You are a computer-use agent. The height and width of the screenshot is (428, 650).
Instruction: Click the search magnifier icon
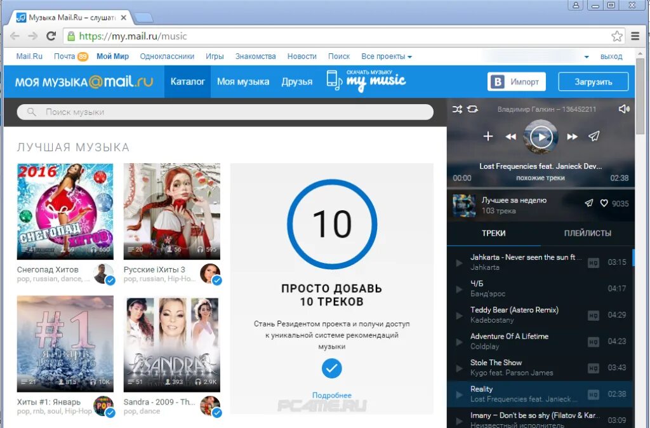(x=31, y=112)
